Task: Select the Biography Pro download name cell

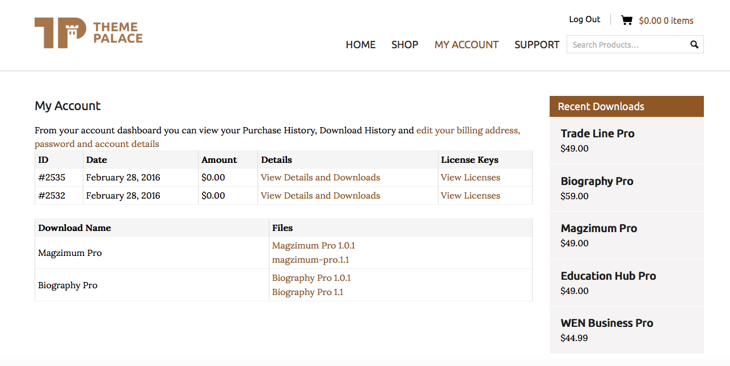Action: (152, 285)
